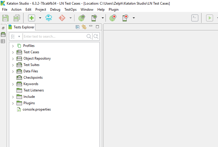The width and height of the screenshot is (218, 147).
Task: Minimize the Tests Explorer panel
Action: coord(91,26)
